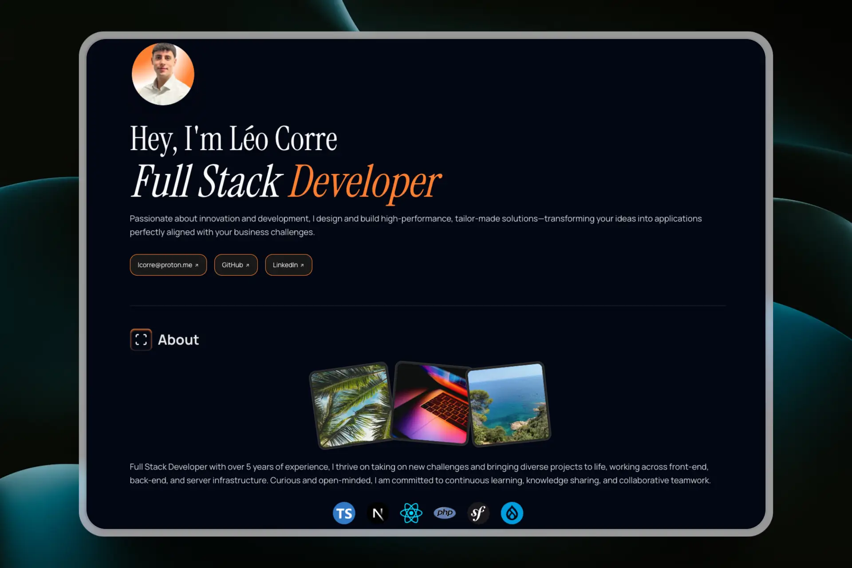Viewport: 852px width, 568px height.
Task: Click the italic "Full Stack" heading text
Action: pos(207,182)
